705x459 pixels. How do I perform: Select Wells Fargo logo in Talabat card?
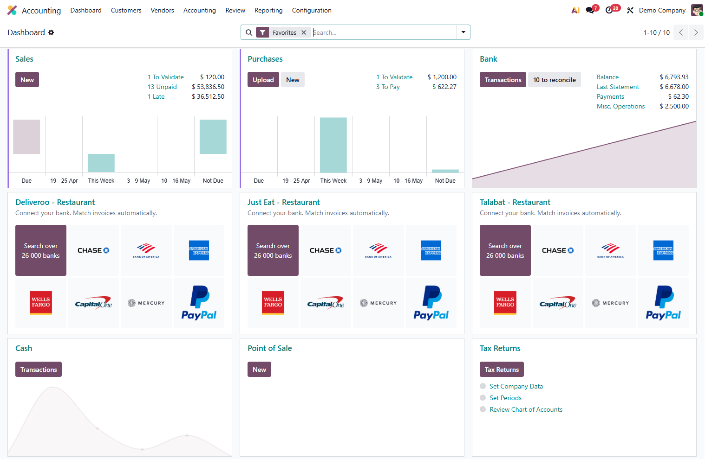pyautogui.click(x=505, y=303)
